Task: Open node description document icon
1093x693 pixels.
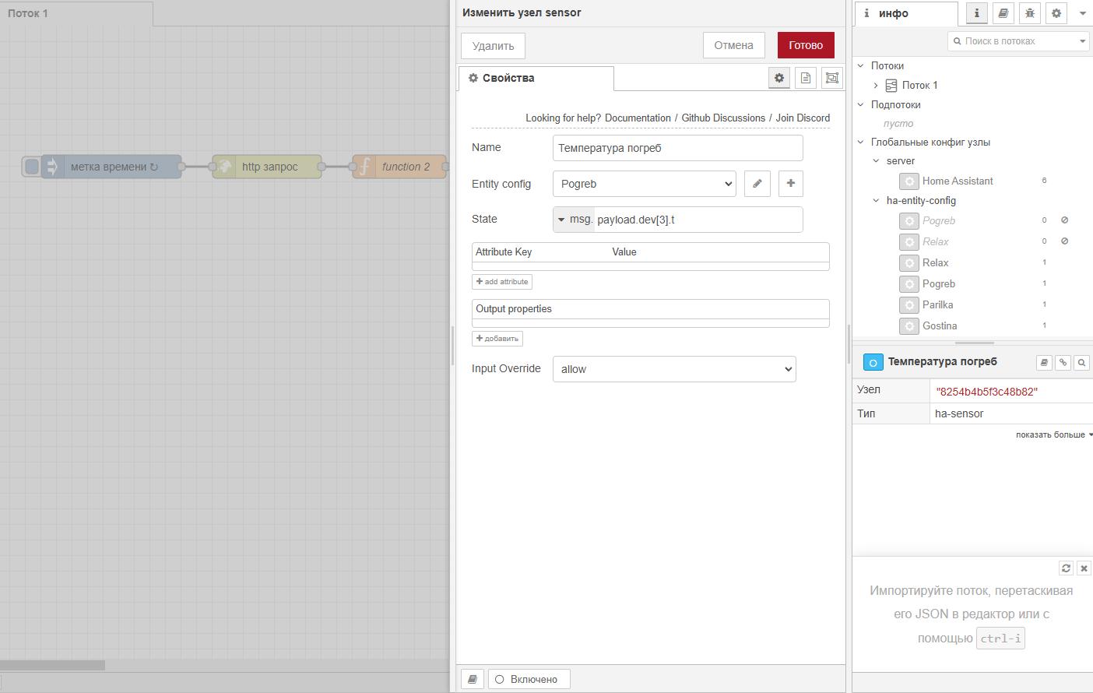Action: pyautogui.click(x=805, y=78)
